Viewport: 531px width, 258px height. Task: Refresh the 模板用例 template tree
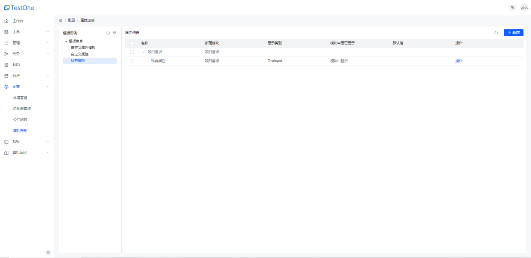(x=108, y=33)
